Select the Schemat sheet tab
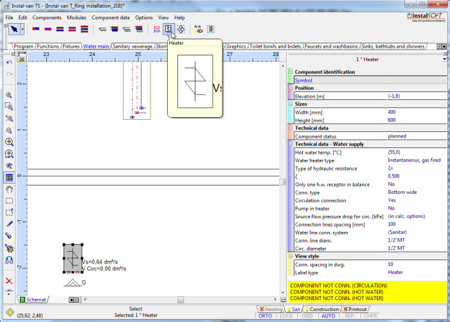The image size is (450, 322). [33, 299]
